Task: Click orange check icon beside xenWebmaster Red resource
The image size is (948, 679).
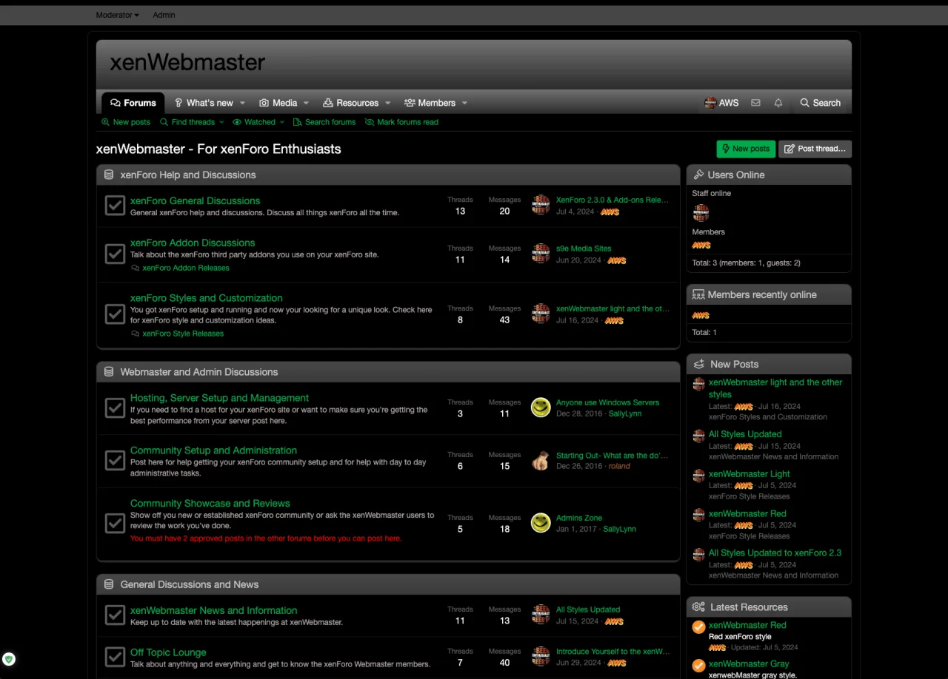Action: pos(698,627)
